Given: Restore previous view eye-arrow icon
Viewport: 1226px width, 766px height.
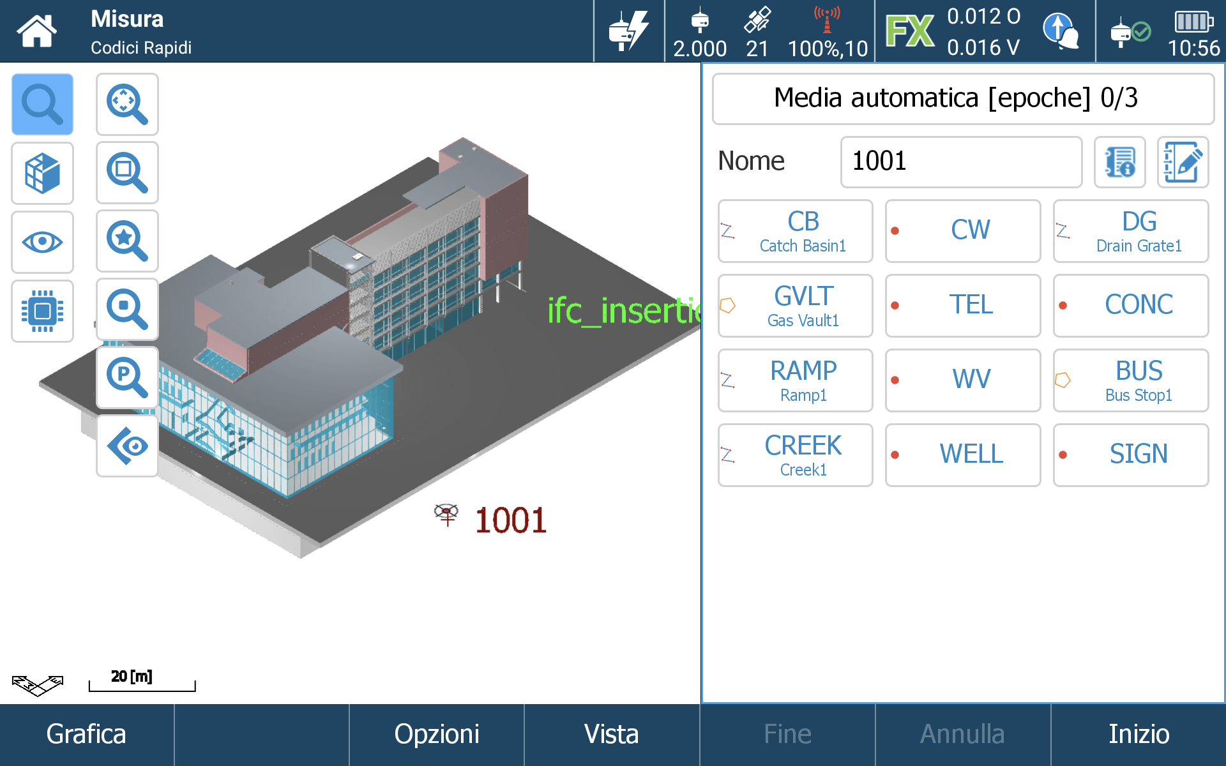Looking at the screenshot, I should tap(127, 446).
